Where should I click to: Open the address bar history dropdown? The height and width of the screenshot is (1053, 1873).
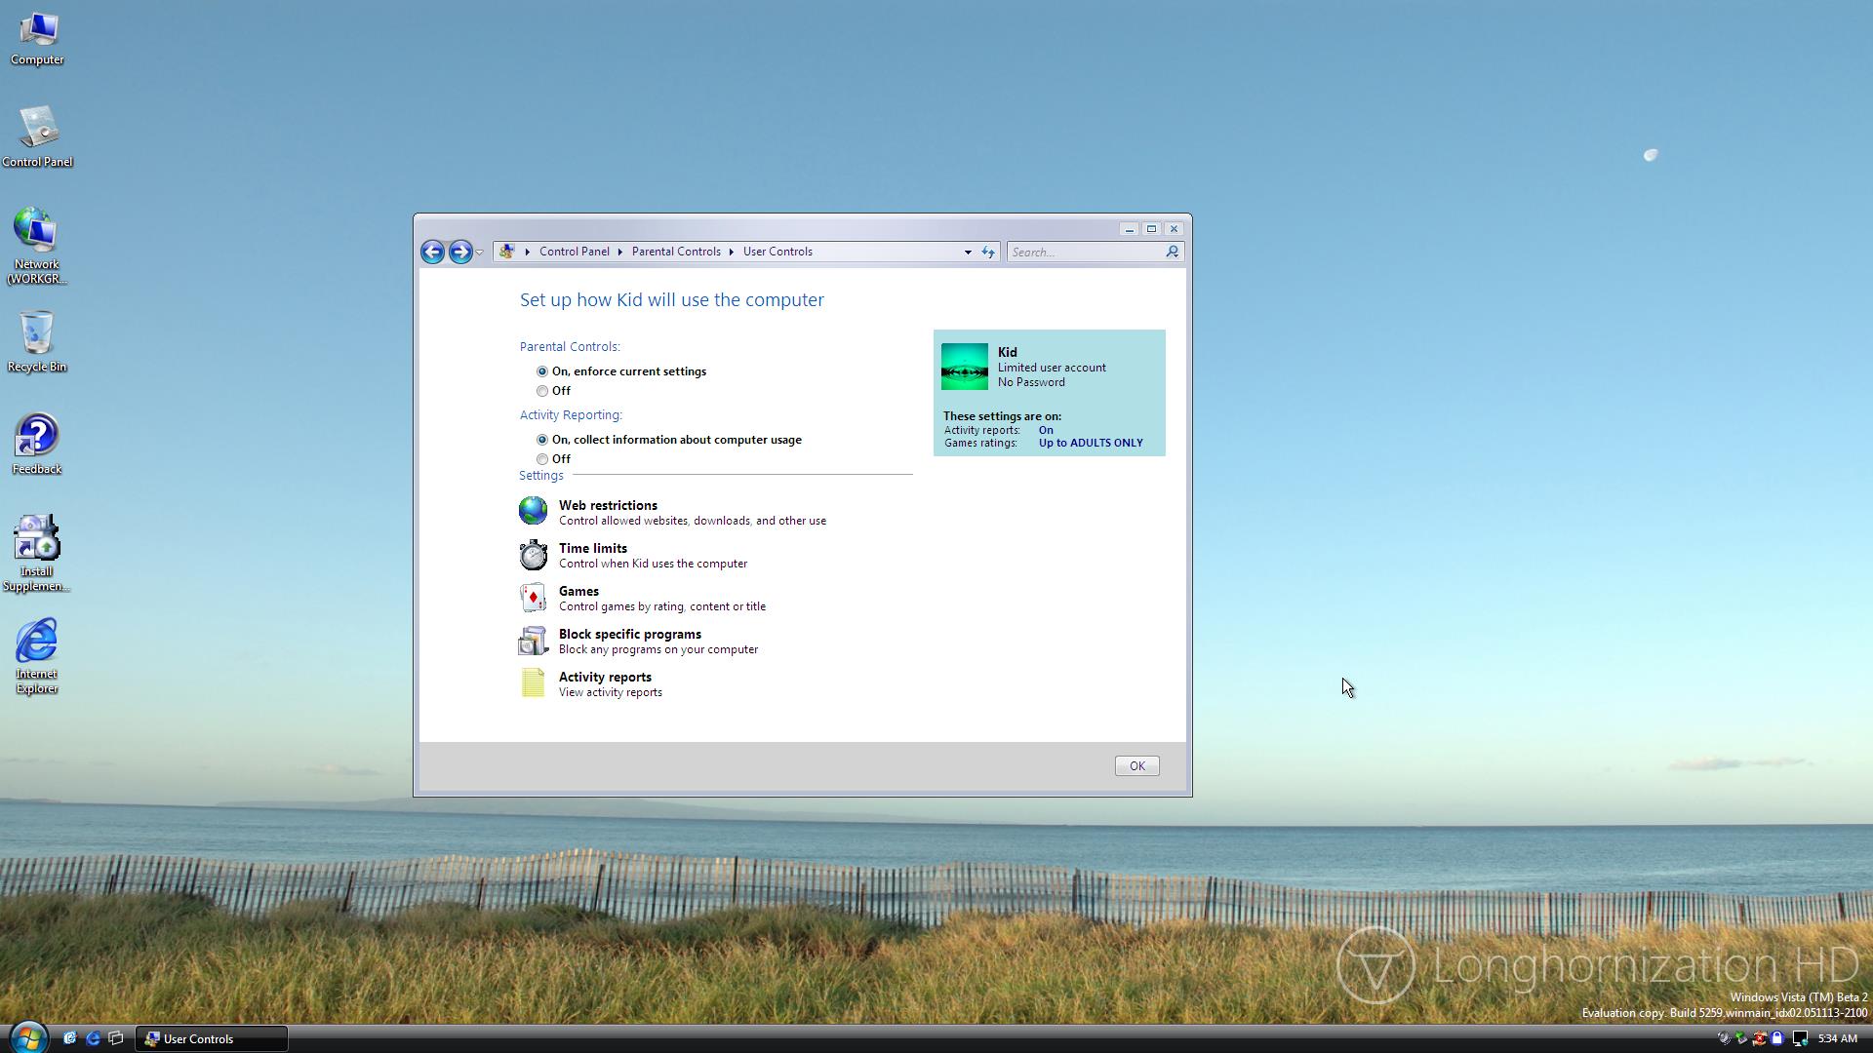click(x=968, y=252)
